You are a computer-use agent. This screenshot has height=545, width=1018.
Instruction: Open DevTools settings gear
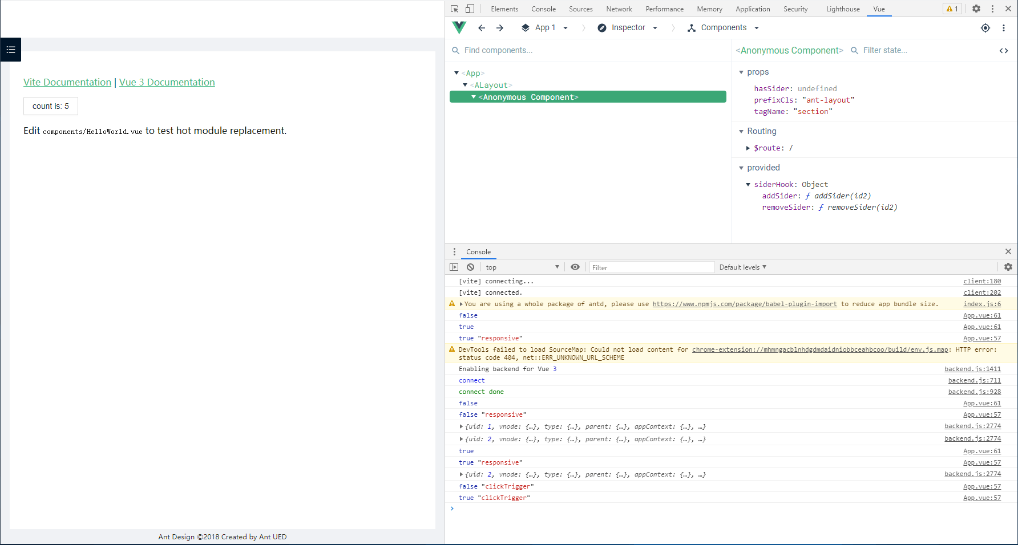[976, 9]
